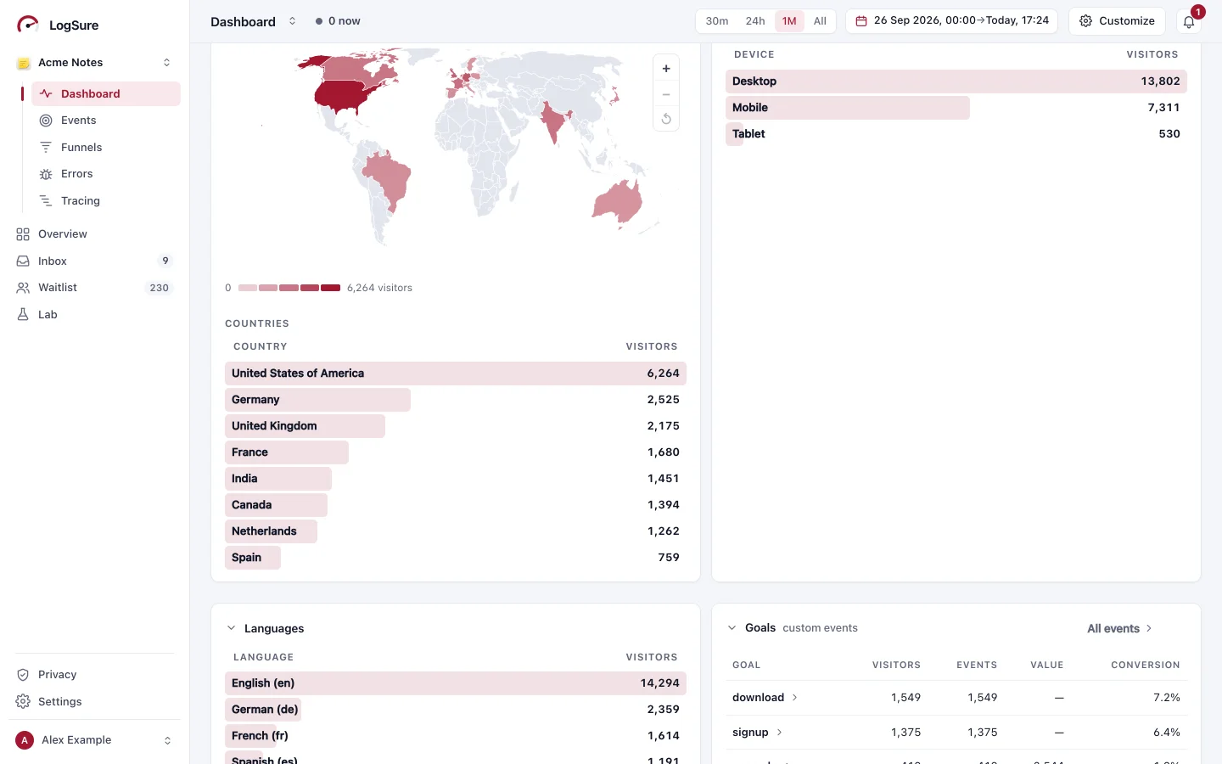This screenshot has width=1222, height=764.
Task: Zoom out on the world map
Action: [666, 94]
